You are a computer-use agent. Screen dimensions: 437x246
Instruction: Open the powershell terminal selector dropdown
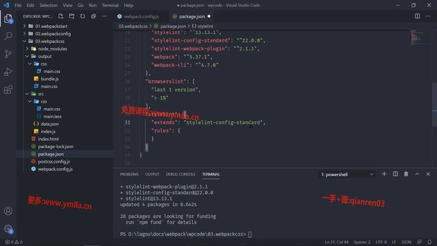click(x=347, y=175)
